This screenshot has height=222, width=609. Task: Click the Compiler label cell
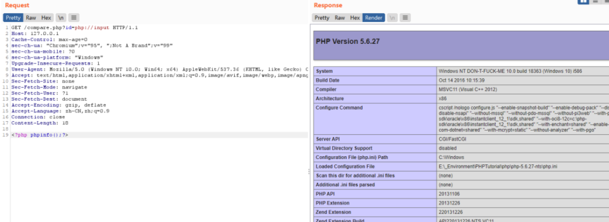pyautogui.click(x=375, y=90)
